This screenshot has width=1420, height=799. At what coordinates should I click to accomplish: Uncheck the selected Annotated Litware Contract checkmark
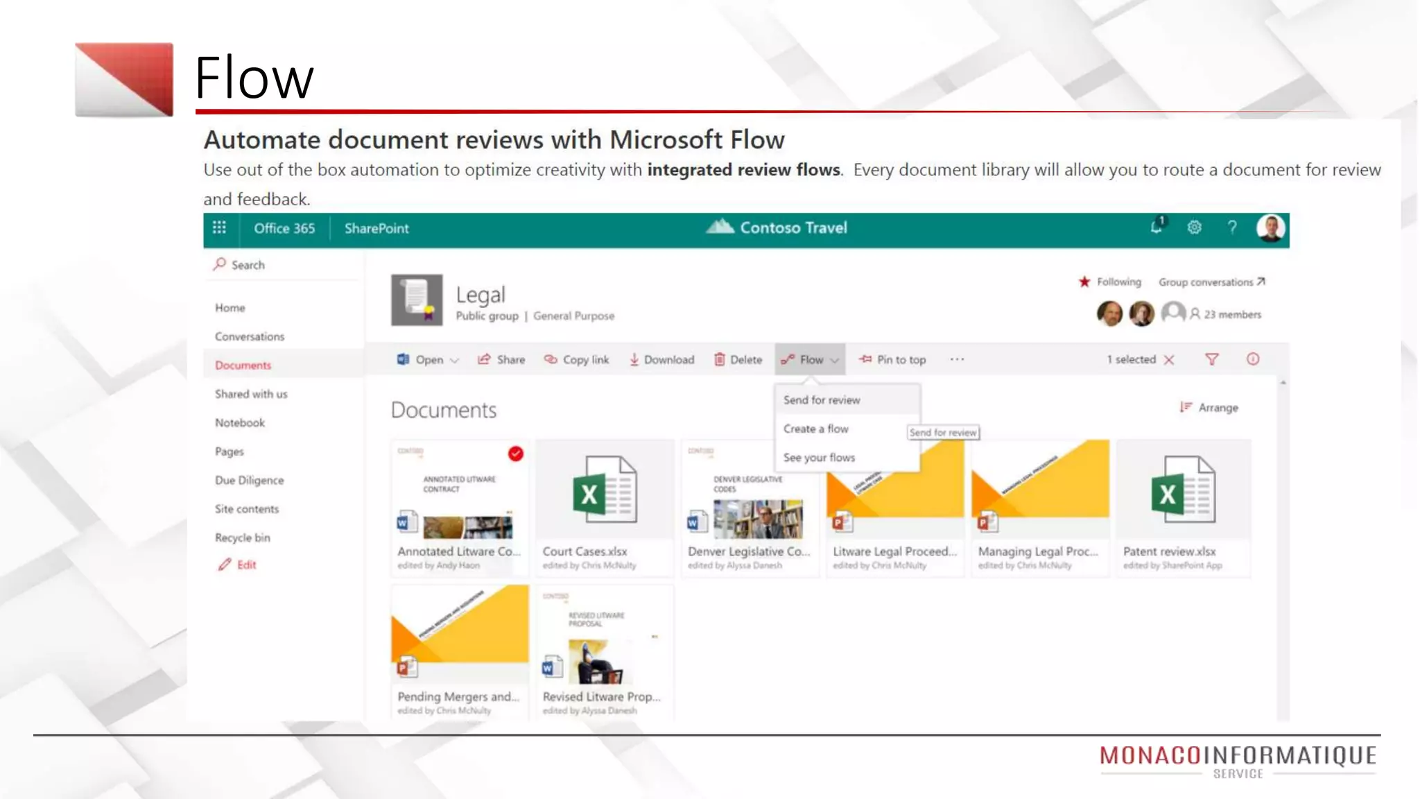point(515,454)
